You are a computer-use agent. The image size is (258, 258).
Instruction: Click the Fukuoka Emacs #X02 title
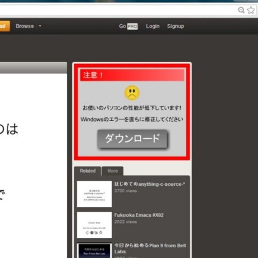139,215
